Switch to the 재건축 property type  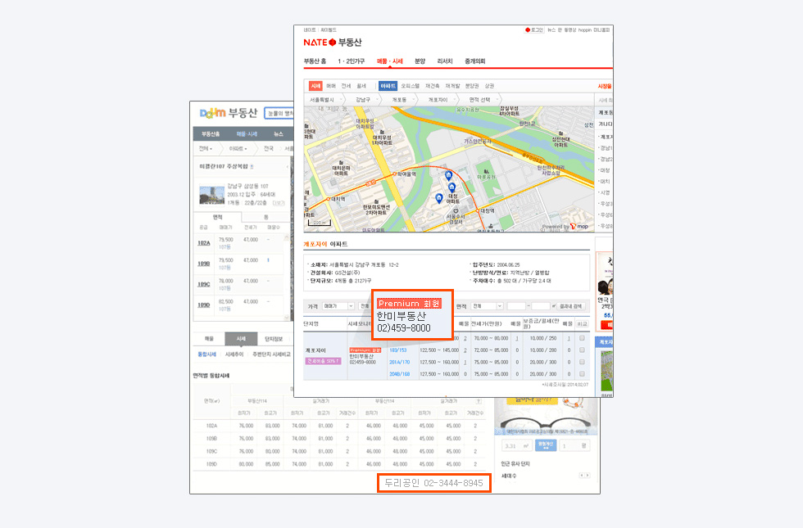(x=433, y=86)
